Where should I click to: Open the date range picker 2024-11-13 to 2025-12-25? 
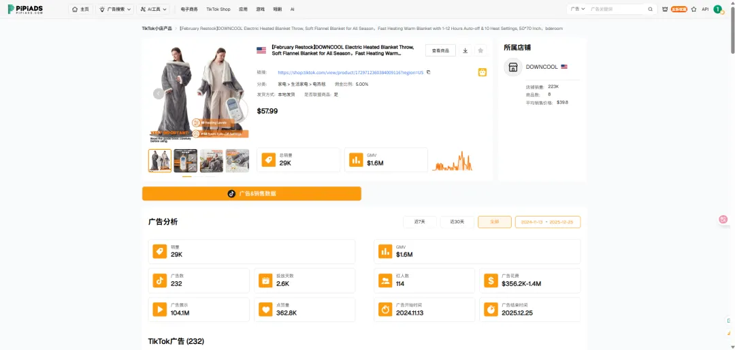point(547,222)
